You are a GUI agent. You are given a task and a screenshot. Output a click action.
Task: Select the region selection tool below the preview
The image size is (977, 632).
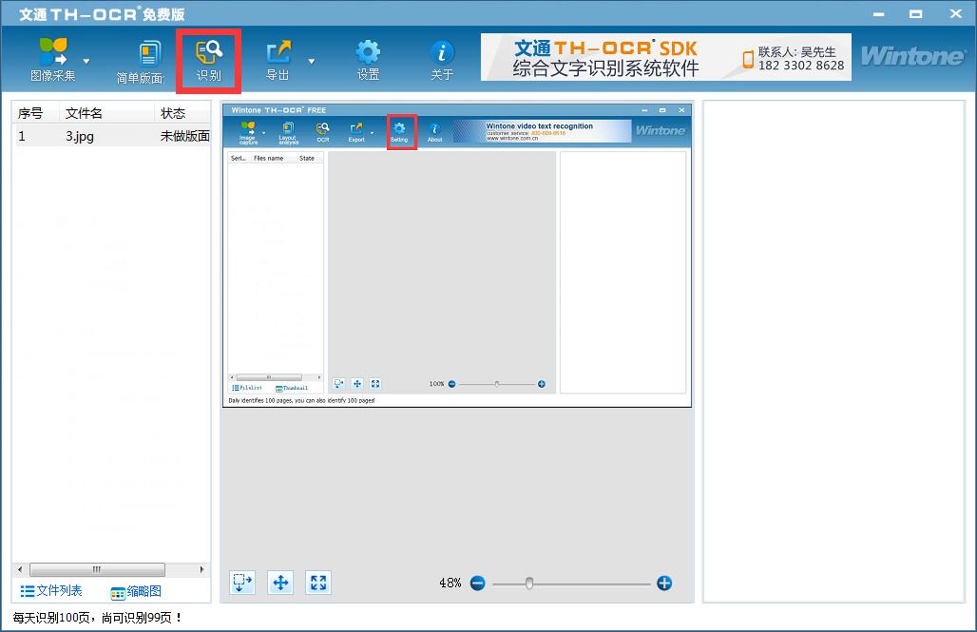242,583
